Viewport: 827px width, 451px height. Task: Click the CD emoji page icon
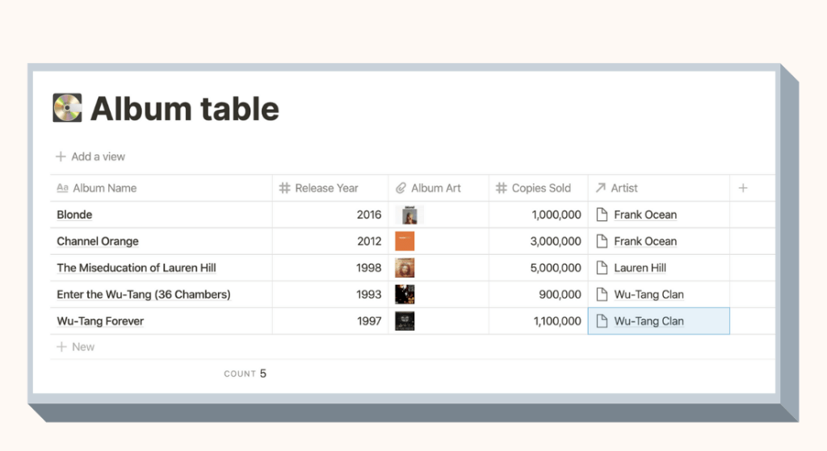(68, 108)
